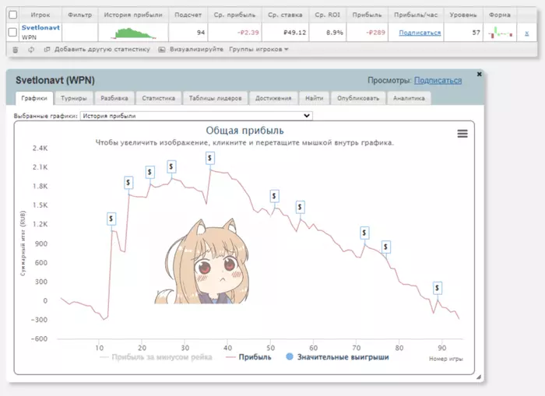Viewport: 545px width, 396px height.
Task: Click Подписаться link next to Просмотры
Action: [438, 81]
